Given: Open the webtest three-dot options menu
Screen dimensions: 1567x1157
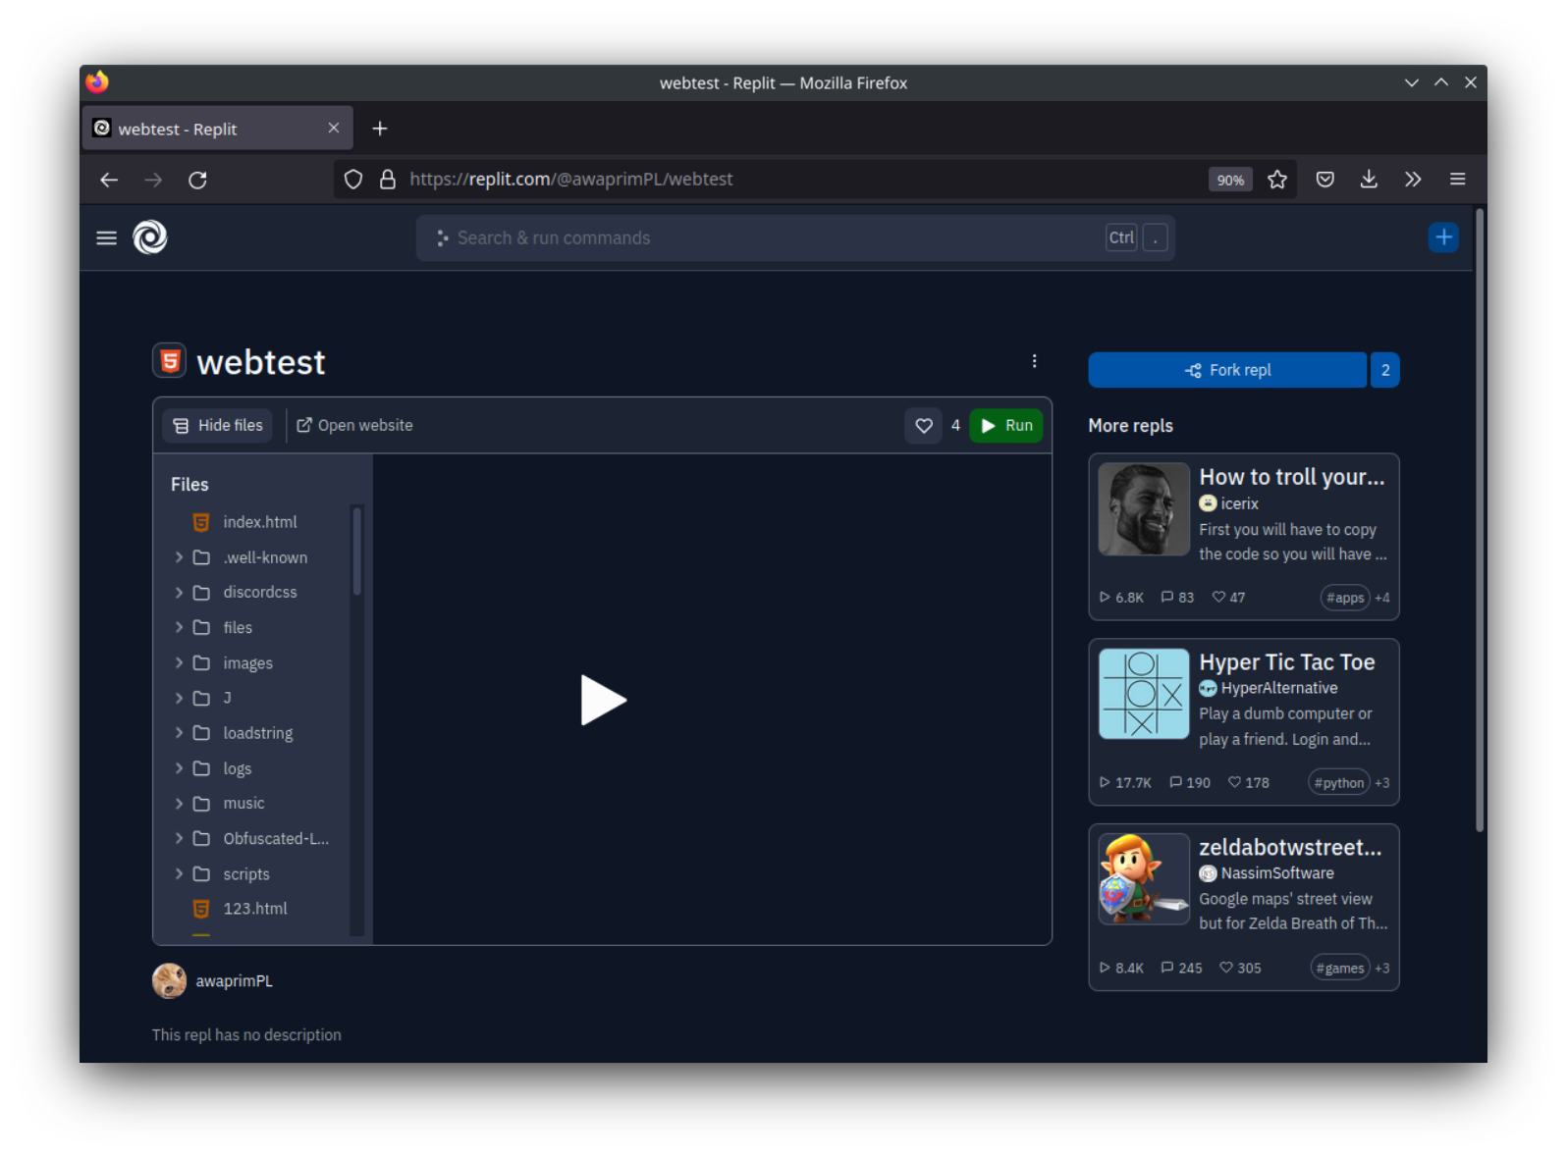Looking at the screenshot, I should coord(1034,361).
